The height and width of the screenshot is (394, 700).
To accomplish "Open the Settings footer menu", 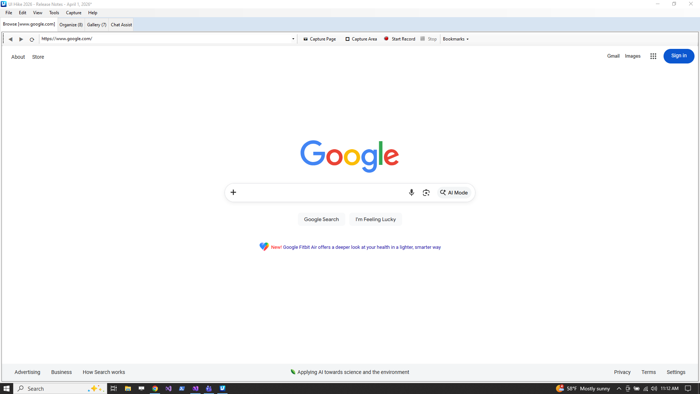I will pos(676,372).
